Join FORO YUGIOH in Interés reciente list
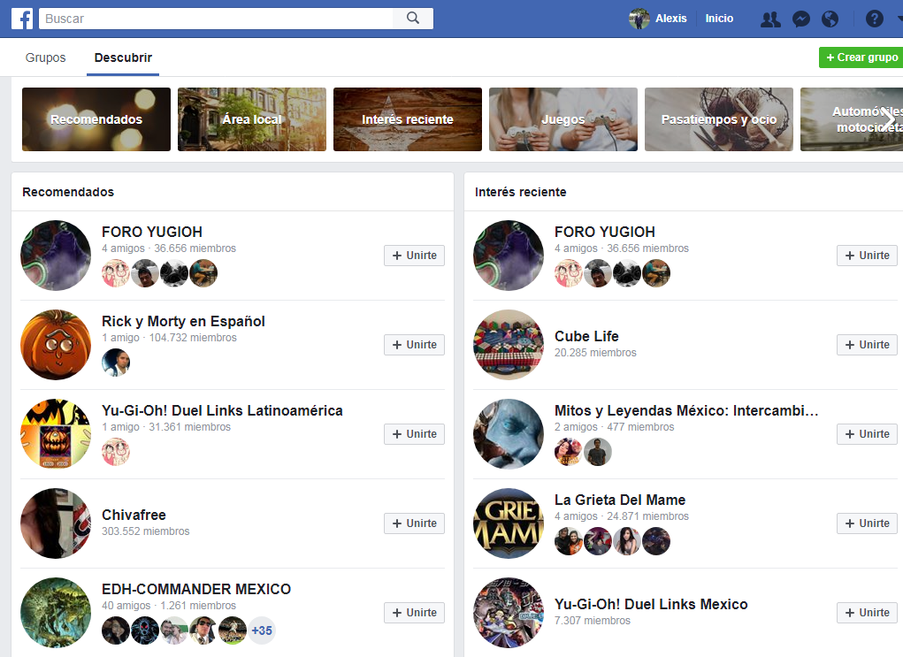The height and width of the screenshot is (657, 903). (867, 255)
